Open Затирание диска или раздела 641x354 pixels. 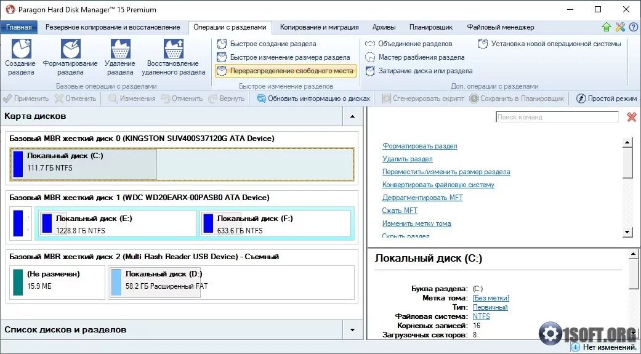tap(419, 71)
